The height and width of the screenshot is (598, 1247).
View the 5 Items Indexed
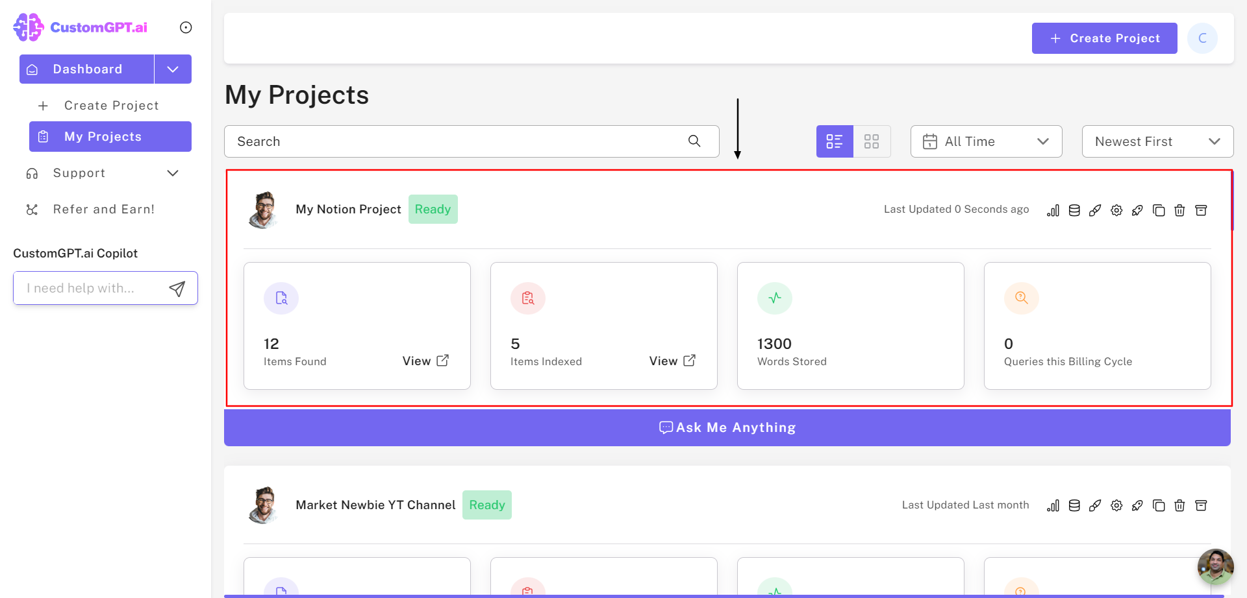(672, 361)
